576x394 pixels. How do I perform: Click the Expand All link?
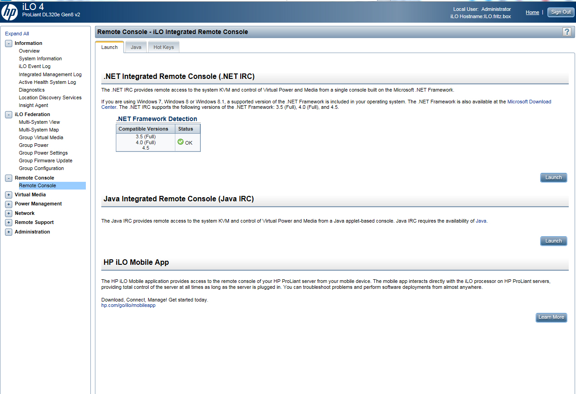pos(17,34)
